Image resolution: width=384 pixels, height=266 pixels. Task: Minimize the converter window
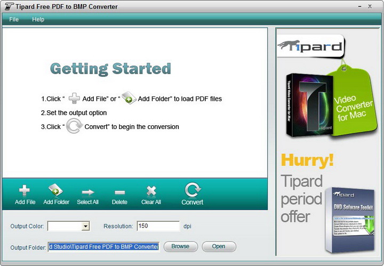pos(359,6)
